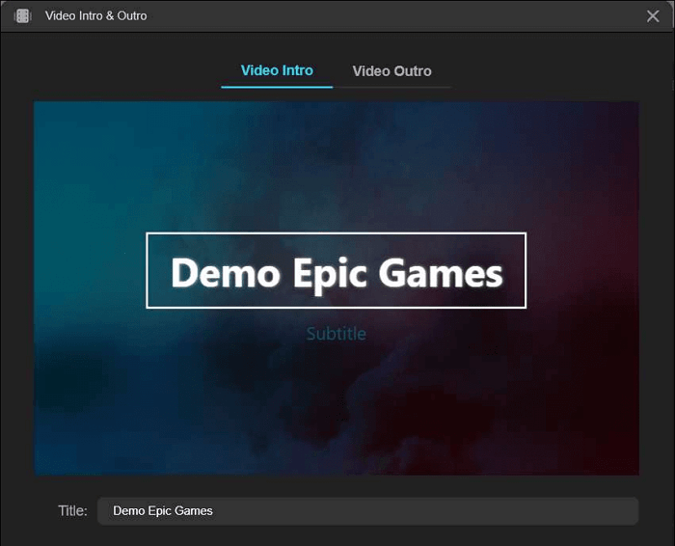Click the Title input field
Viewport: 675px width, 546px height.
pos(368,511)
